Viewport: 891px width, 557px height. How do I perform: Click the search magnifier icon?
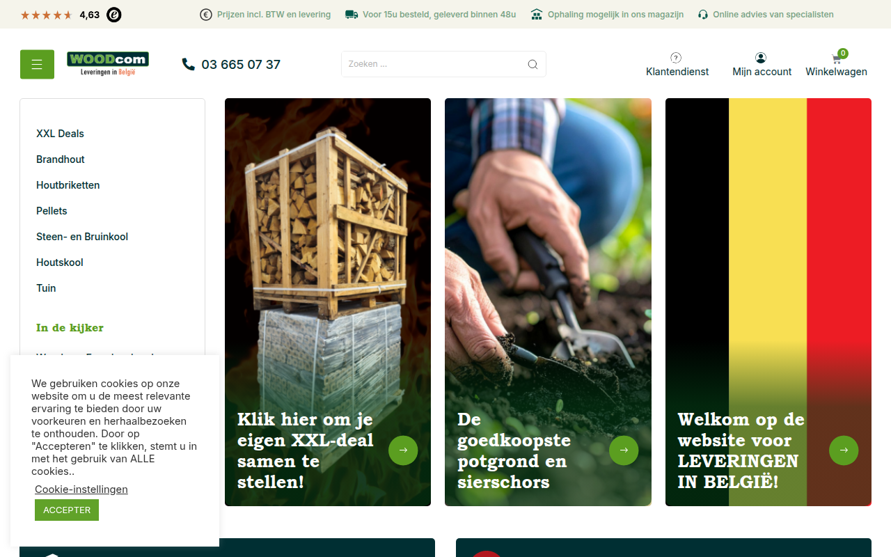(533, 64)
